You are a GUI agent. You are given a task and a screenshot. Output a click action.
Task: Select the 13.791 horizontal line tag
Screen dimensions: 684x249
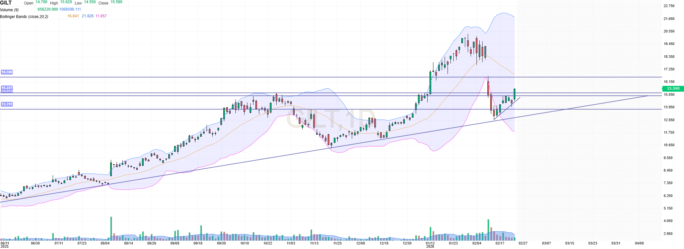[x=7, y=104]
